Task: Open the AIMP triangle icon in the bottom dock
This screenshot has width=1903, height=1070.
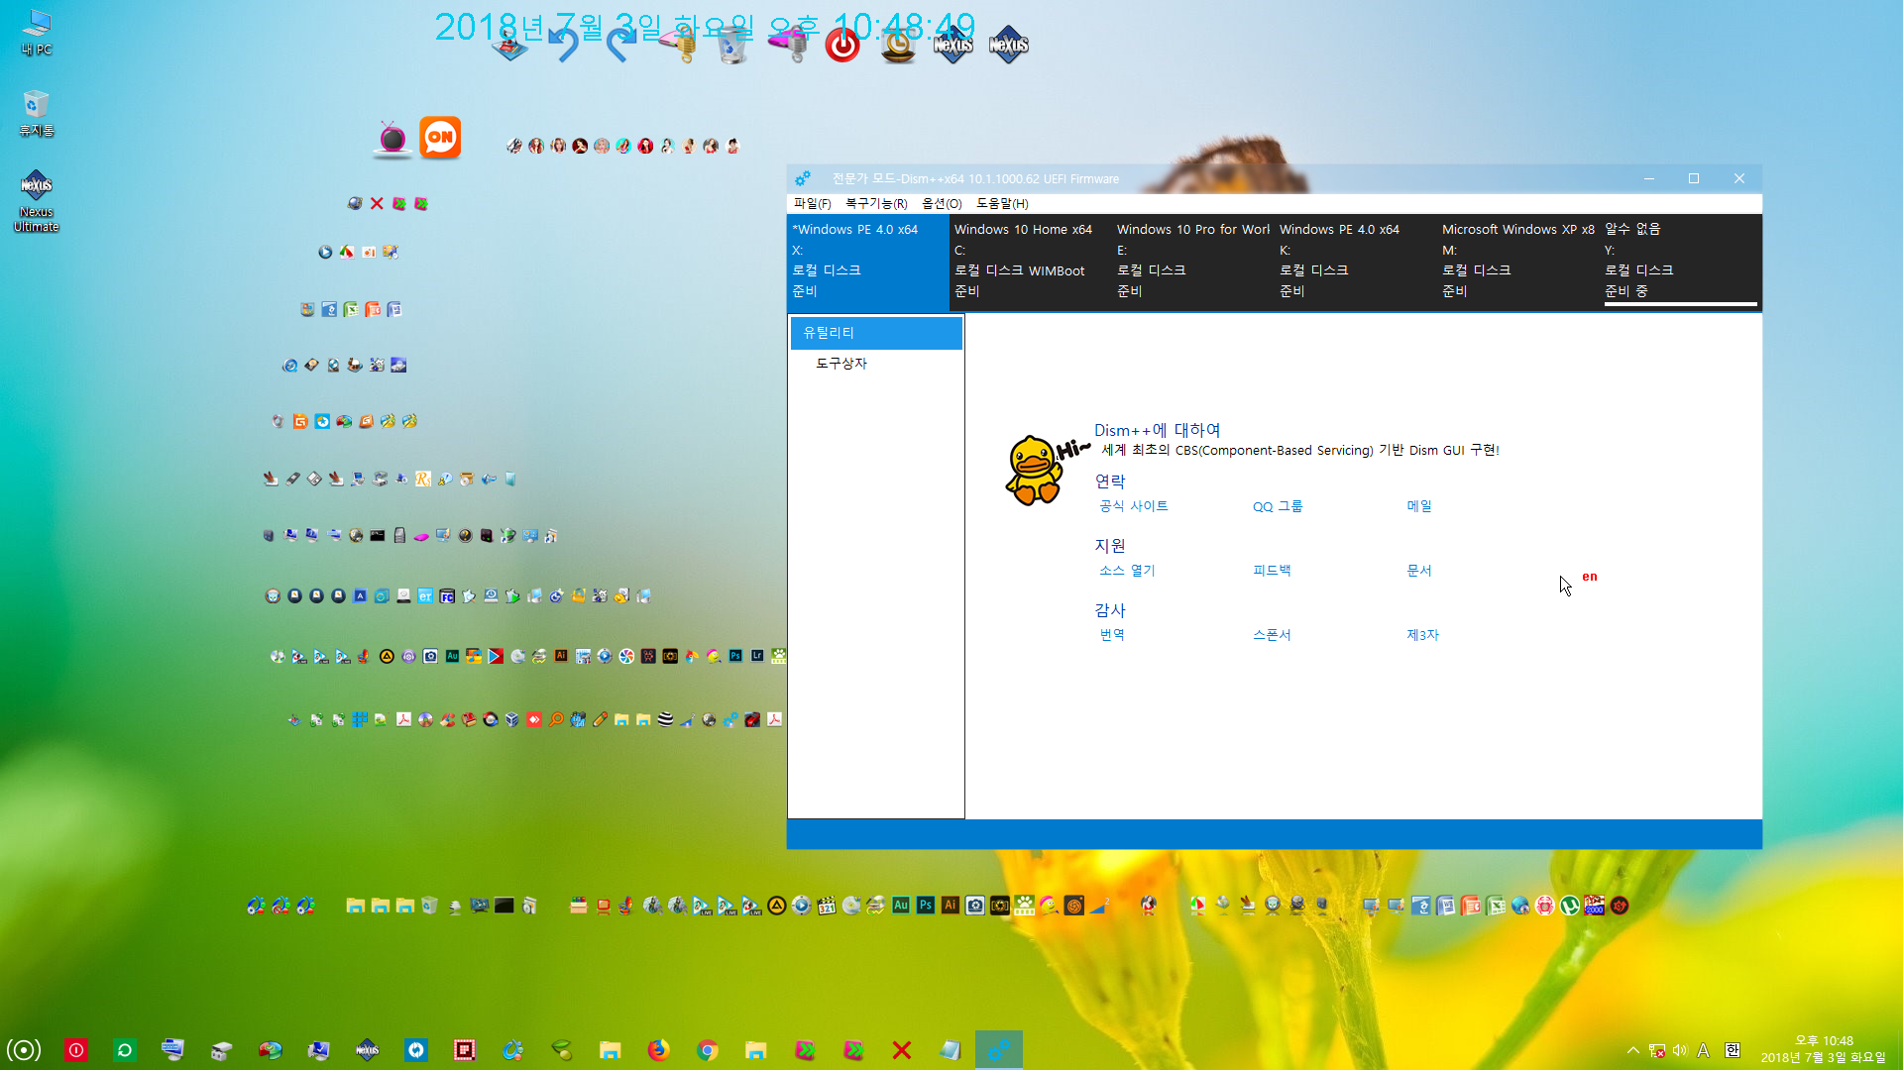Action: click(777, 906)
